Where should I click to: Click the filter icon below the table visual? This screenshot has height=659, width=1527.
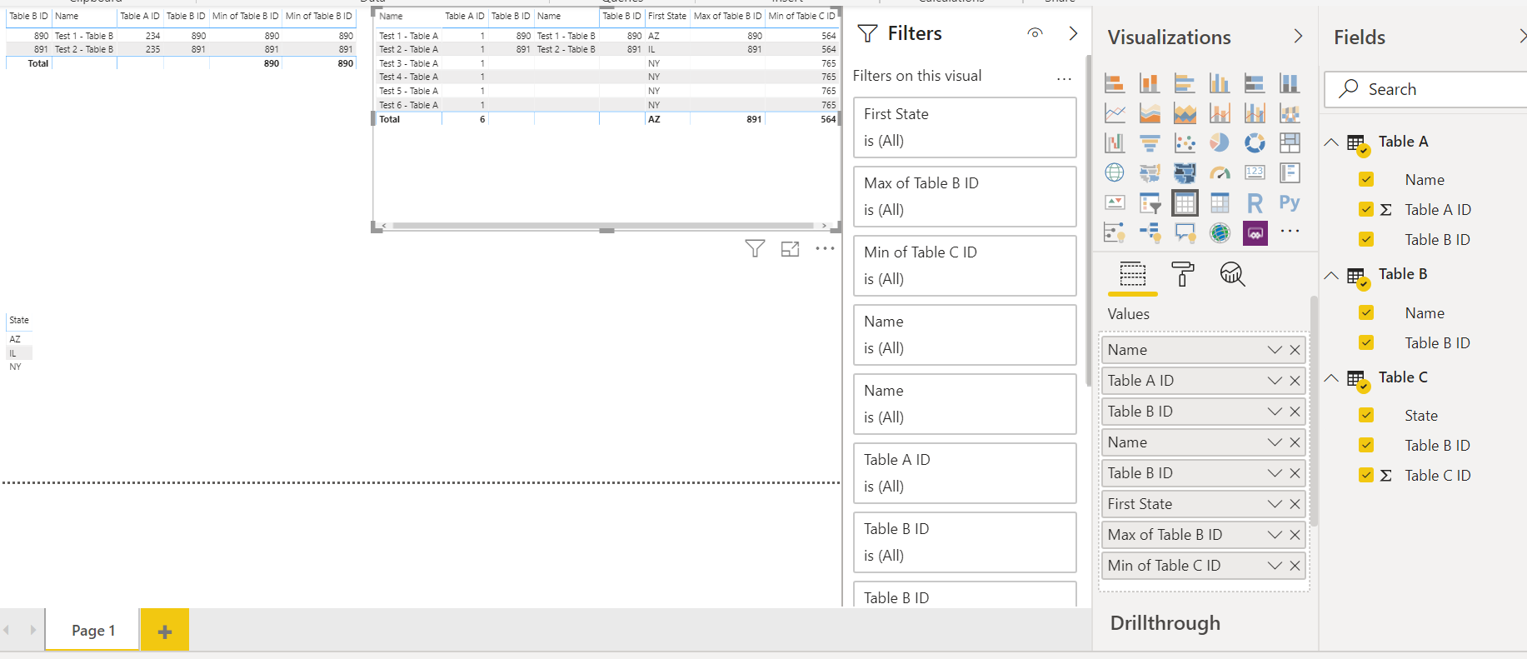[x=755, y=248]
